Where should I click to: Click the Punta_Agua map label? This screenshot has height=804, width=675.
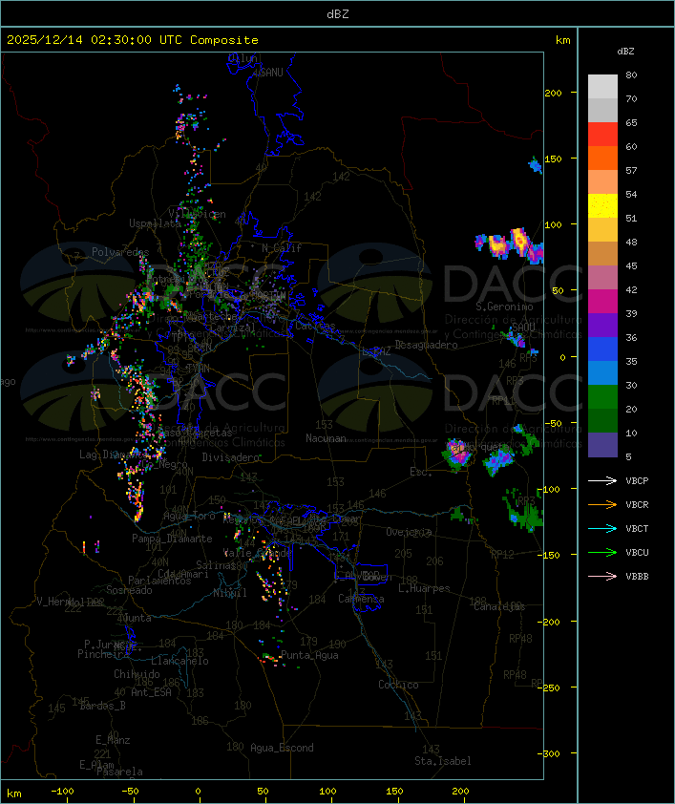(x=309, y=655)
